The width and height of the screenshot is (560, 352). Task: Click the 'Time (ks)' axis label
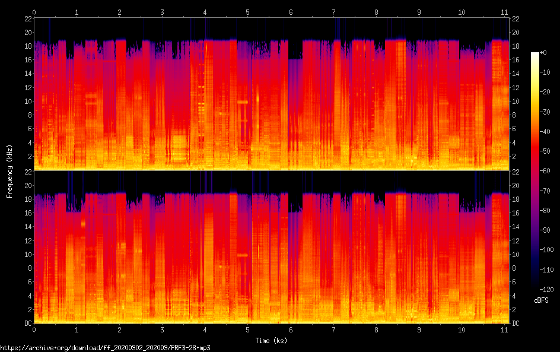tap(271, 341)
